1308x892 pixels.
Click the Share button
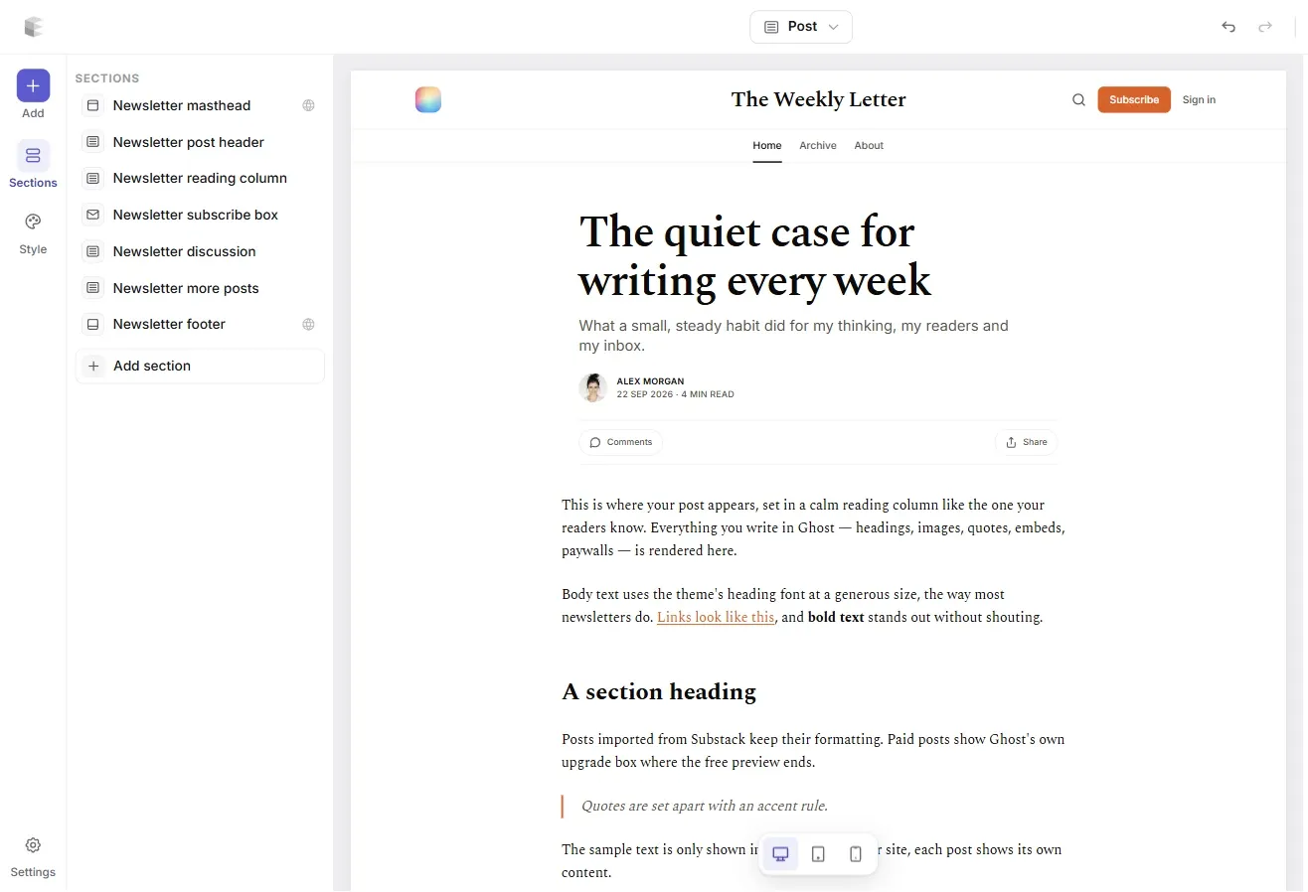click(1027, 442)
